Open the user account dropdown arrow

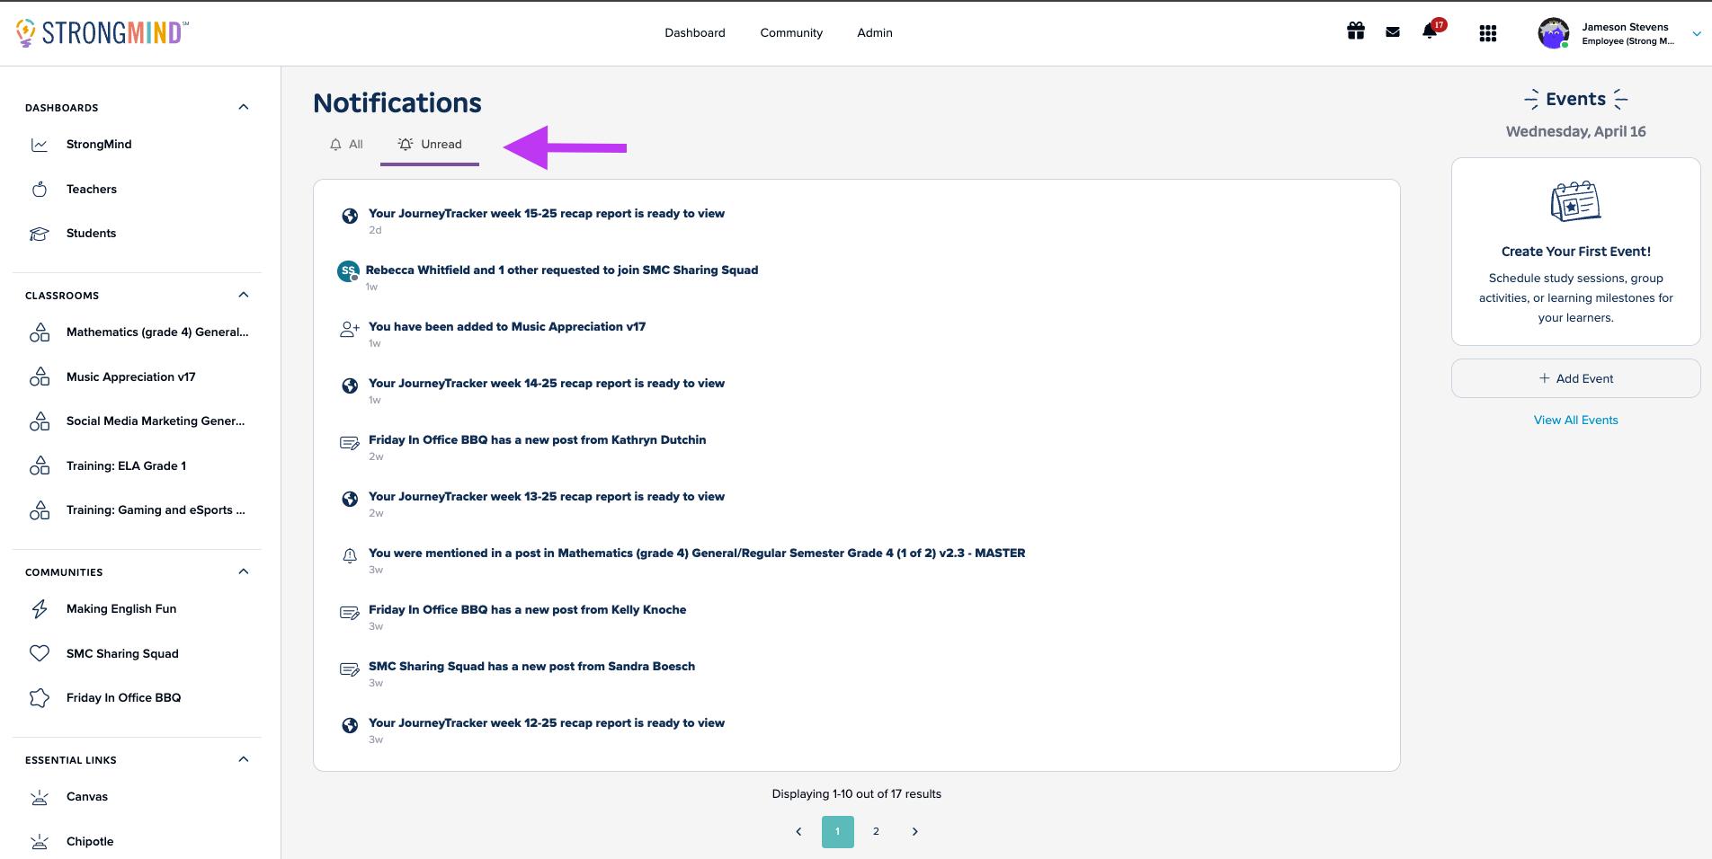coord(1696,34)
